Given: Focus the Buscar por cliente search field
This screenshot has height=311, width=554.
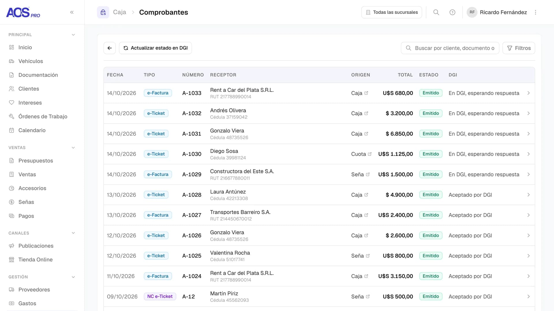Looking at the screenshot, I should 450,48.
